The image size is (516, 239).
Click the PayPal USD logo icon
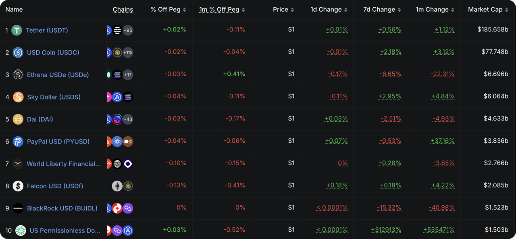(18, 141)
